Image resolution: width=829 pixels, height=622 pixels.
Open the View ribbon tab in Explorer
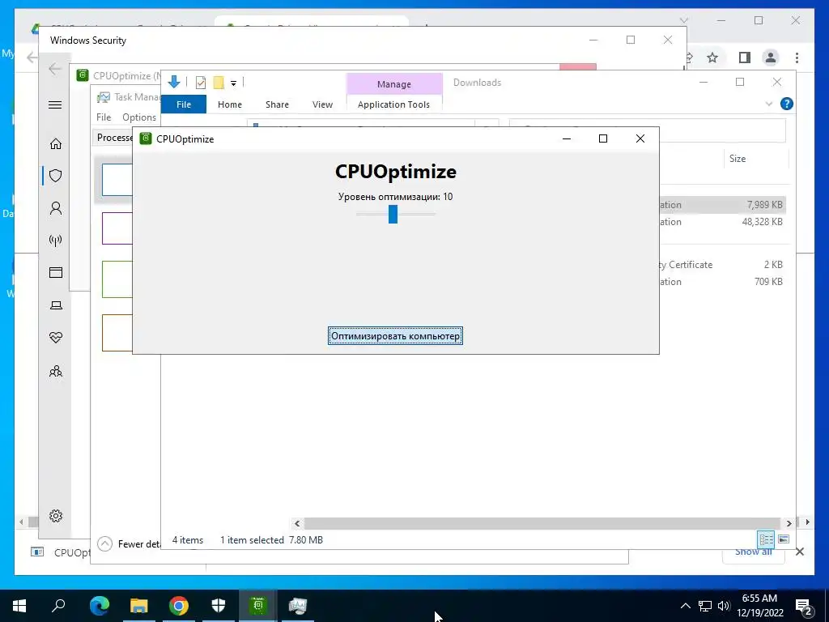click(x=322, y=104)
